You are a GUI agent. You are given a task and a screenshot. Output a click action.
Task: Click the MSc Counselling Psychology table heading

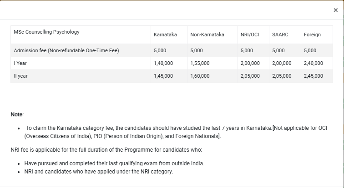click(47, 32)
